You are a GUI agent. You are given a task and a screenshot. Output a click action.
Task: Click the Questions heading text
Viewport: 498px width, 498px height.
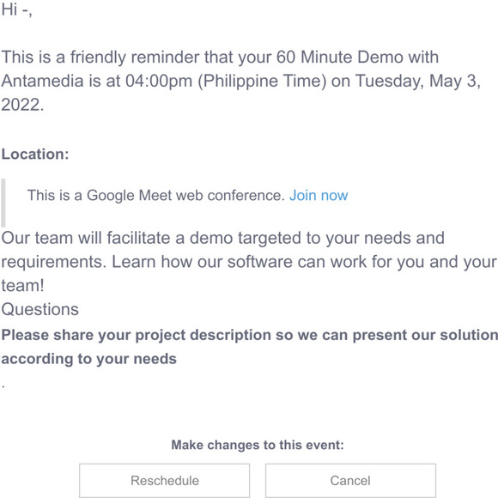point(40,309)
